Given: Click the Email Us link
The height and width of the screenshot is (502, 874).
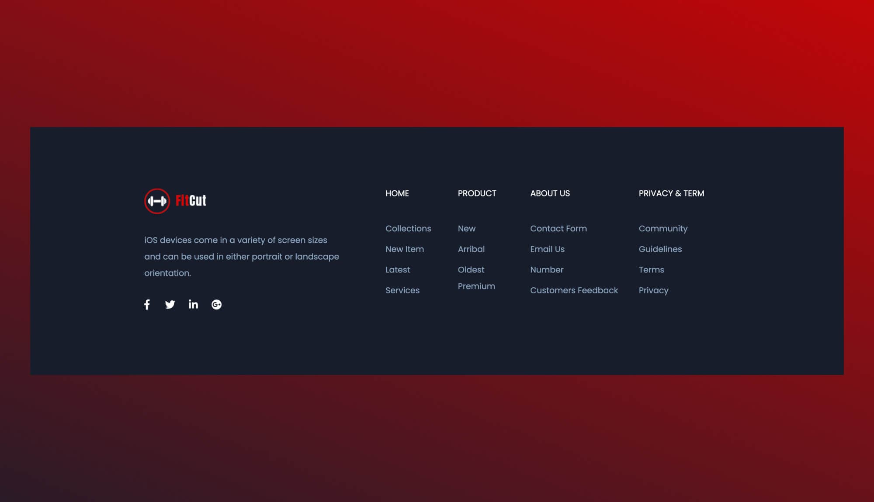Looking at the screenshot, I should [547, 249].
